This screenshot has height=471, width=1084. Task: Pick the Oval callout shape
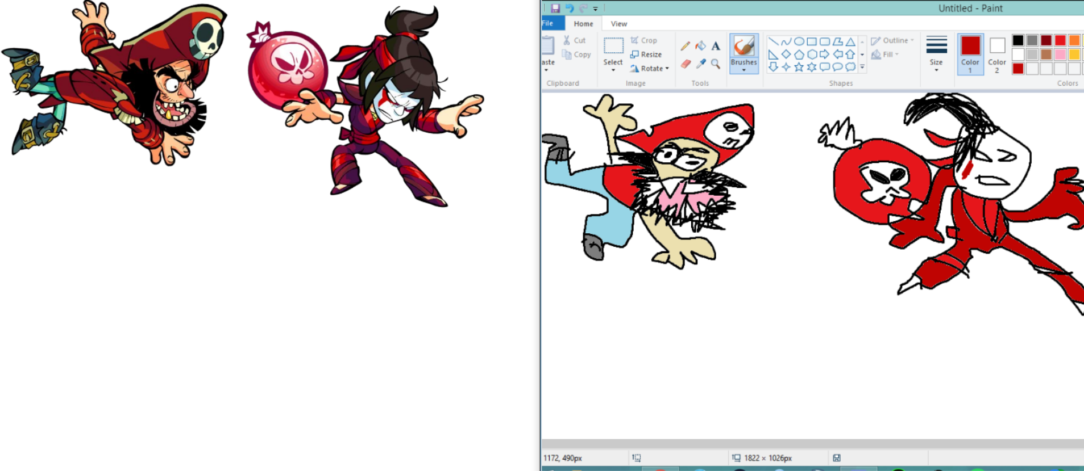(x=838, y=67)
